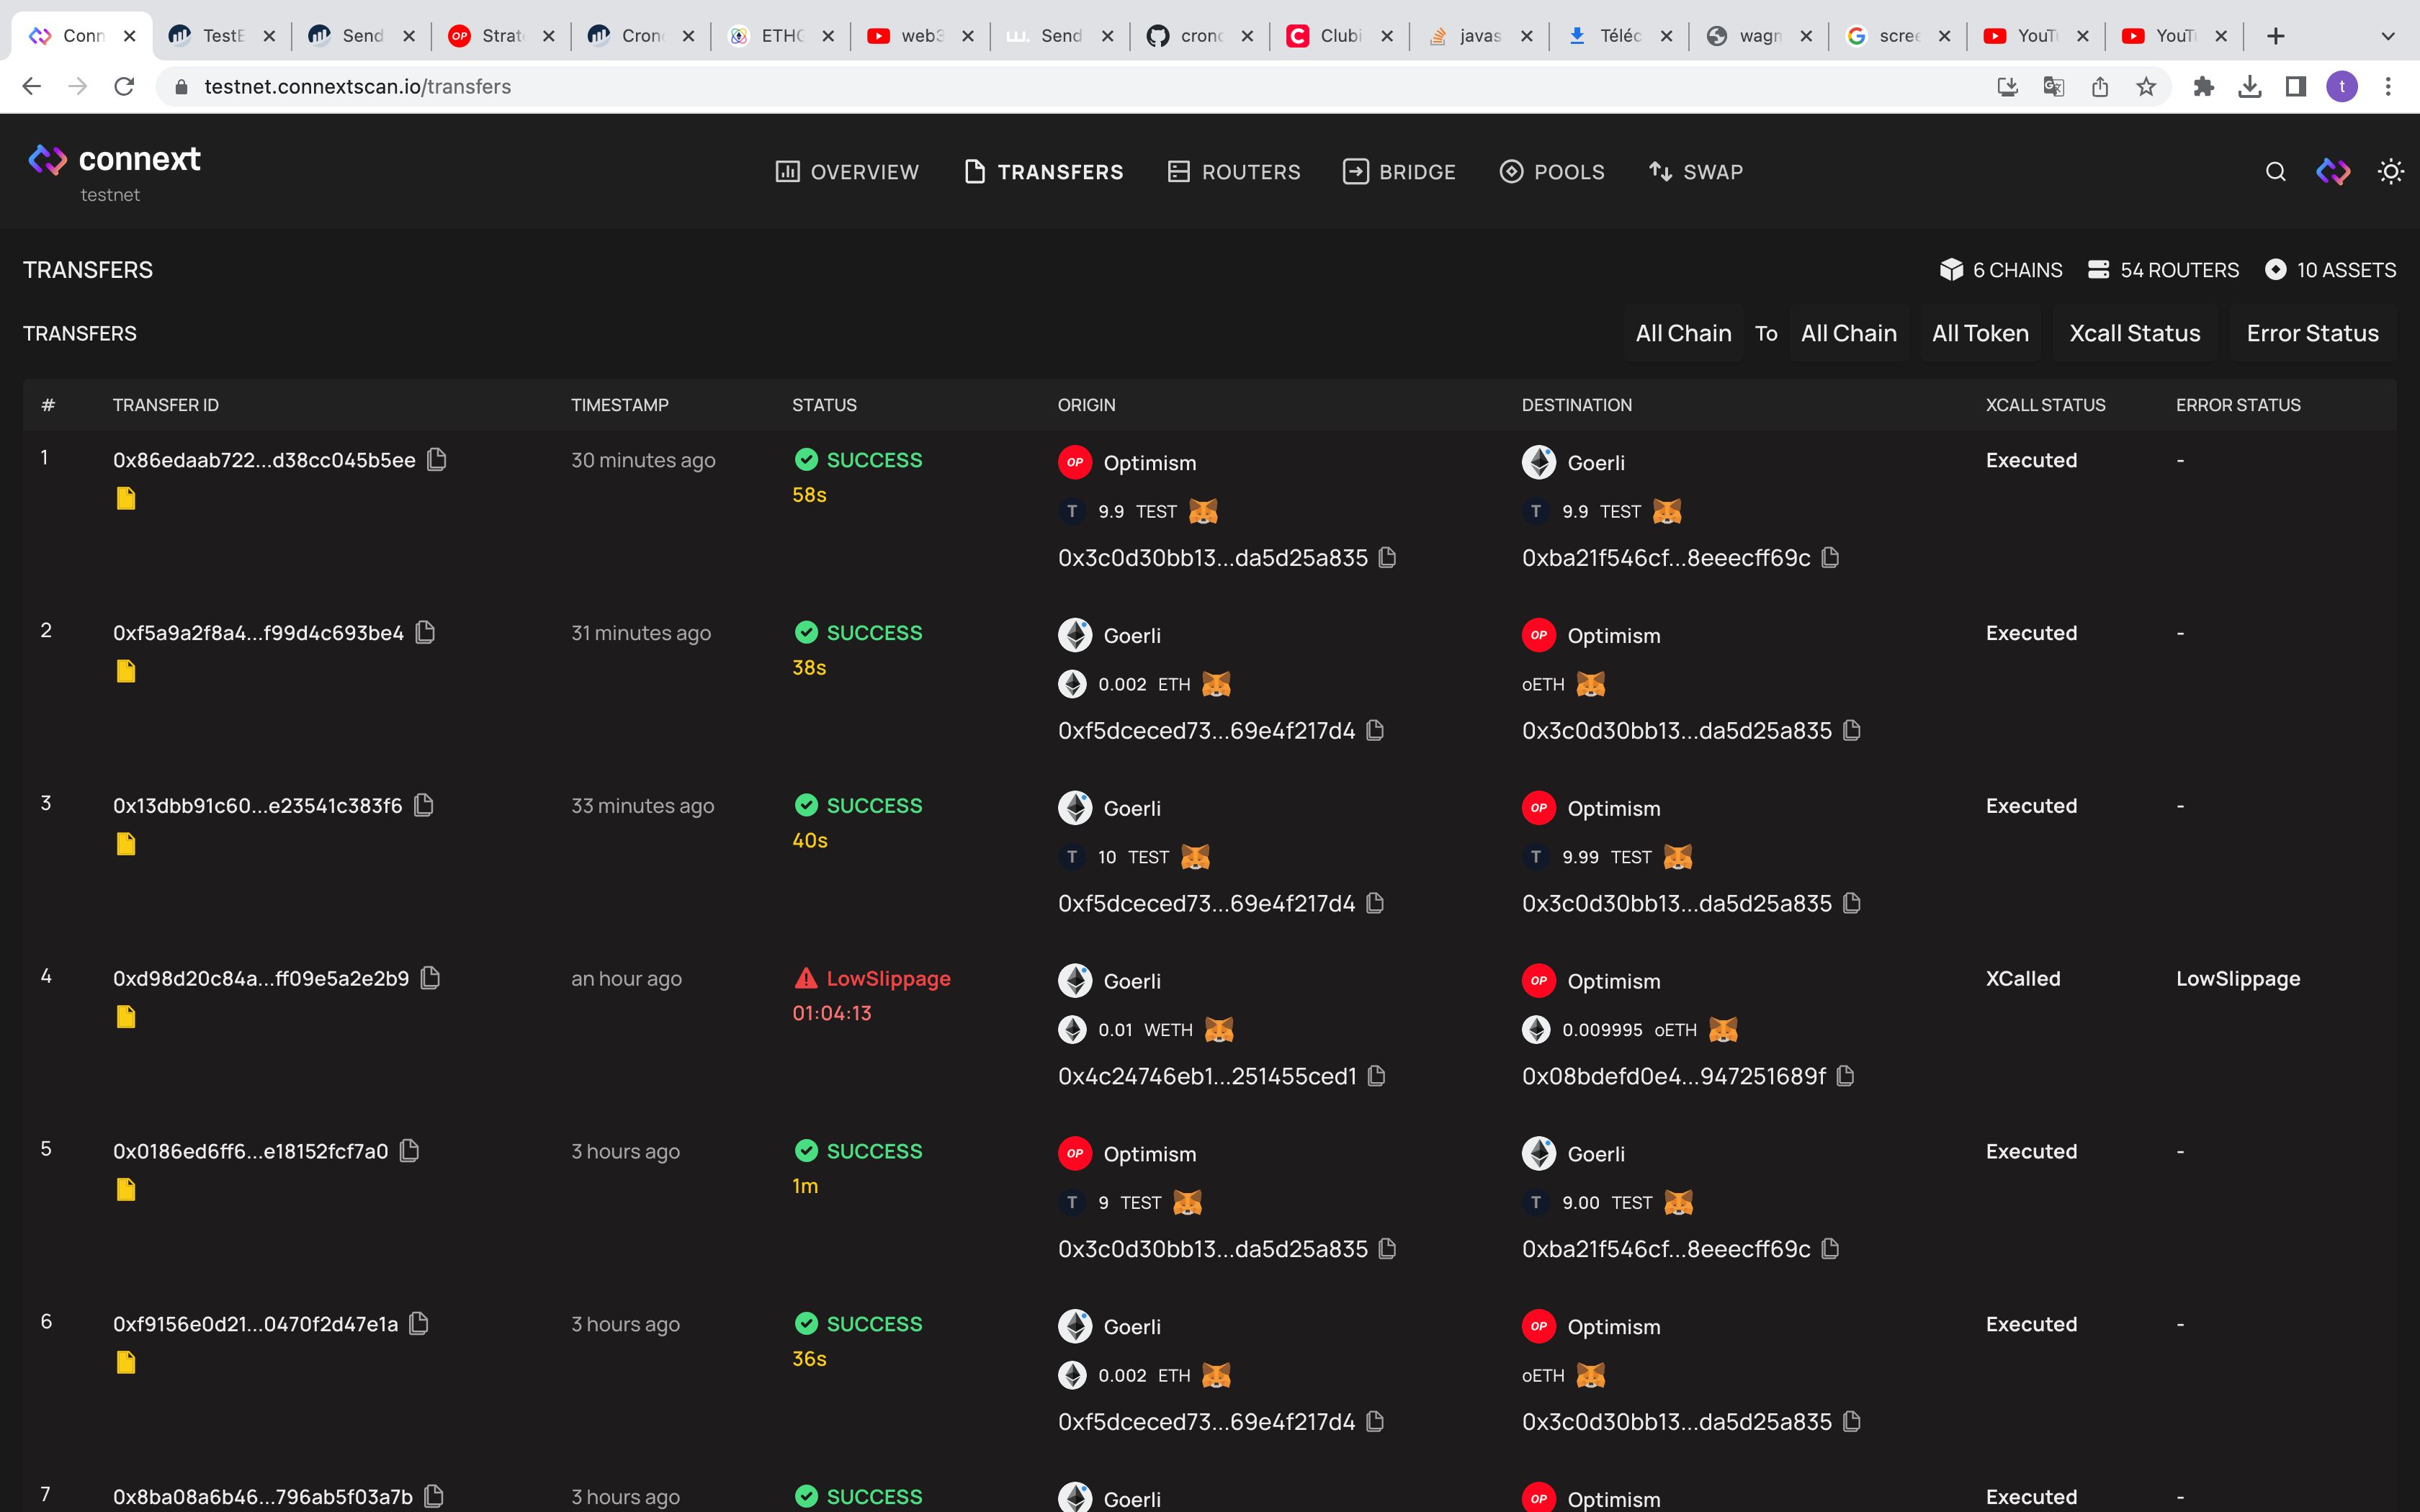Open Transfers nav item
The image size is (2420, 1512).
click(x=1043, y=172)
